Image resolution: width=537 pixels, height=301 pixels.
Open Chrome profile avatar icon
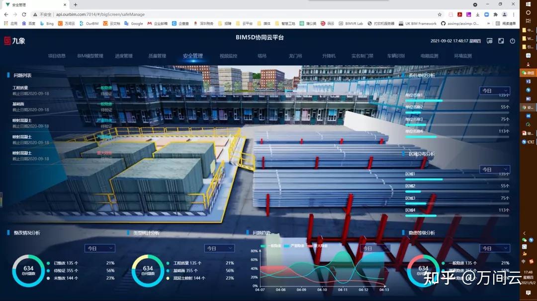pyautogui.click(x=505, y=14)
